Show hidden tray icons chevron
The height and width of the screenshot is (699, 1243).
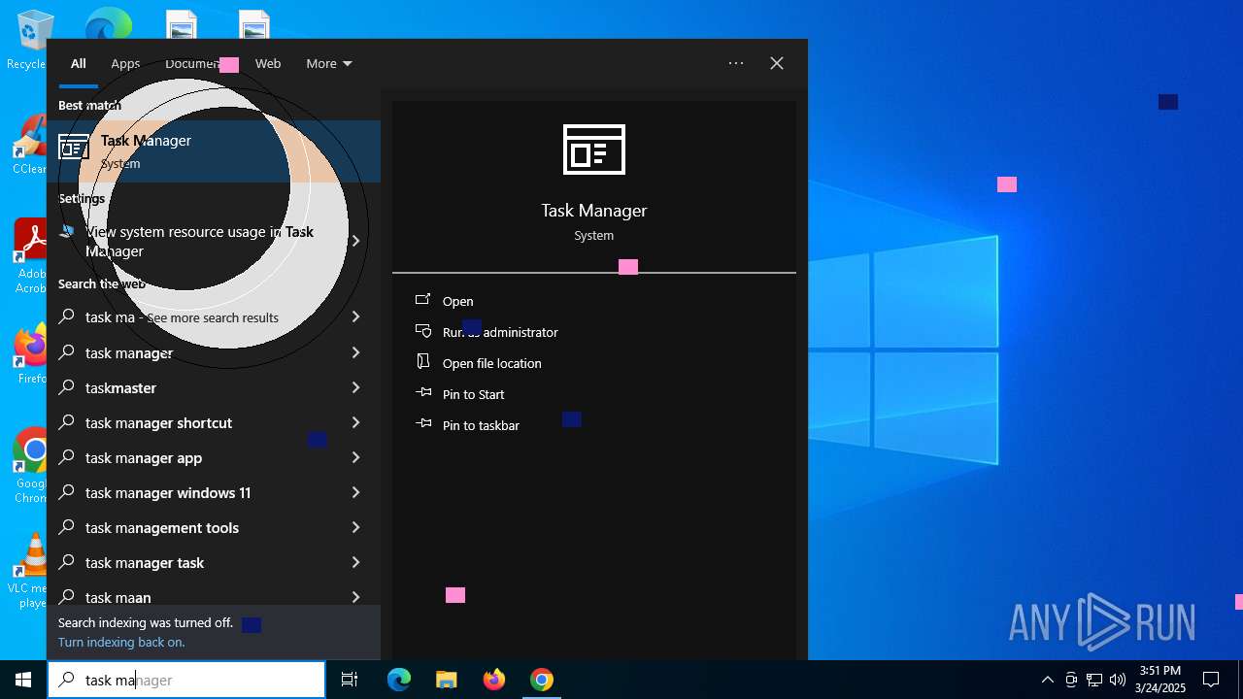pos(1047,680)
